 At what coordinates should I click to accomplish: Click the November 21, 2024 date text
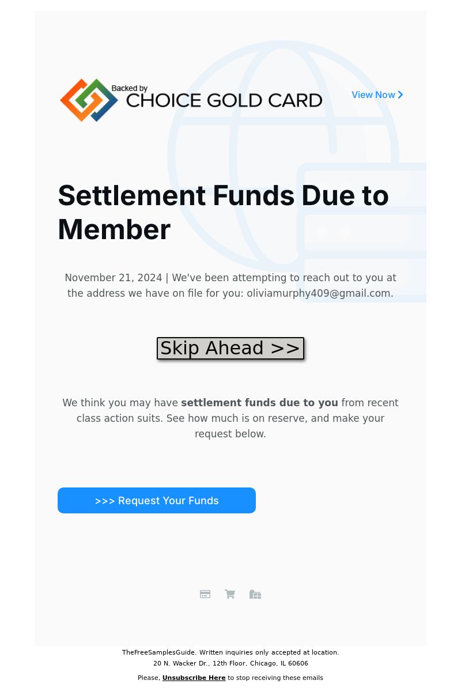pyautogui.click(x=113, y=278)
